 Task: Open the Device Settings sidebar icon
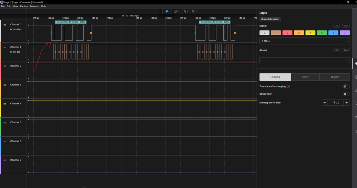coord(356,63)
